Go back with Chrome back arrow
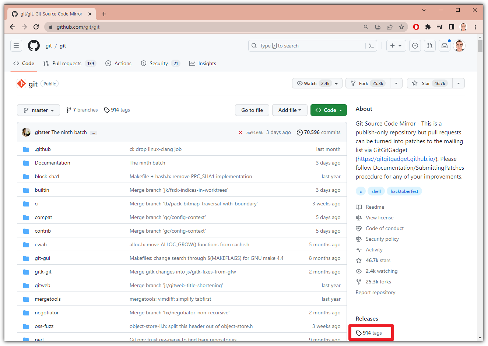 [x=13, y=27]
